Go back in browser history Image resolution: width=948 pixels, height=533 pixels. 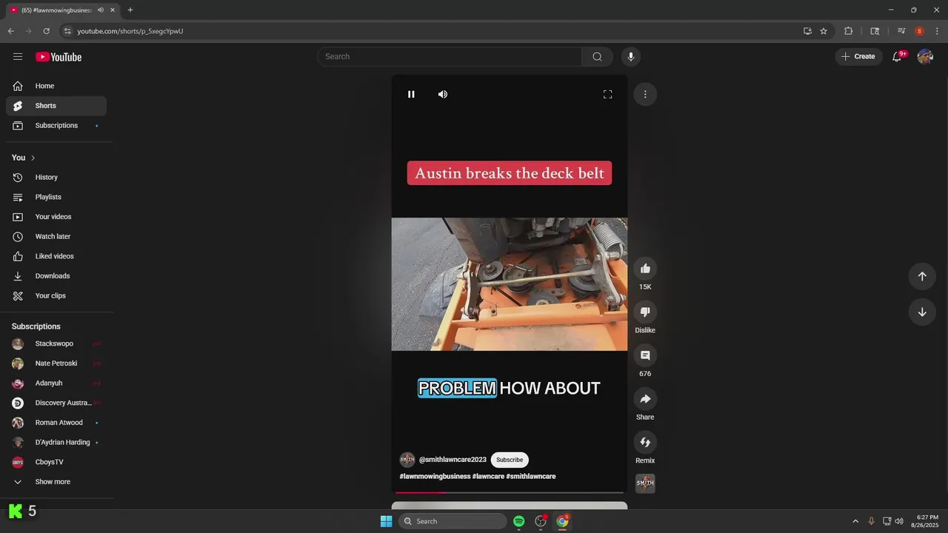(x=10, y=31)
